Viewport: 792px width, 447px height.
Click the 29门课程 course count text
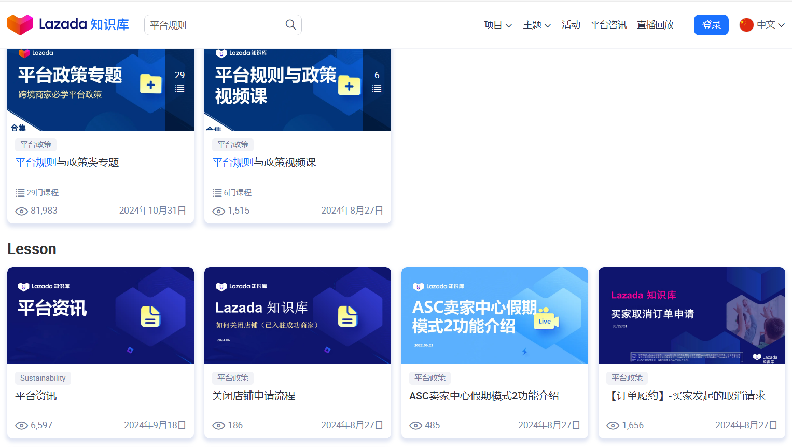[43, 193]
